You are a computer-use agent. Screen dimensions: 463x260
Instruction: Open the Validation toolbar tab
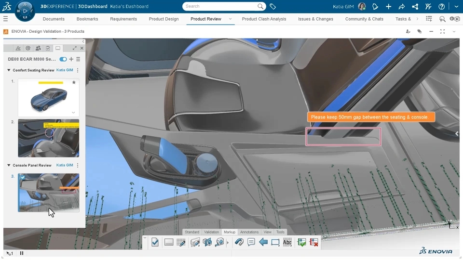pyautogui.click(x=211, y=232)
